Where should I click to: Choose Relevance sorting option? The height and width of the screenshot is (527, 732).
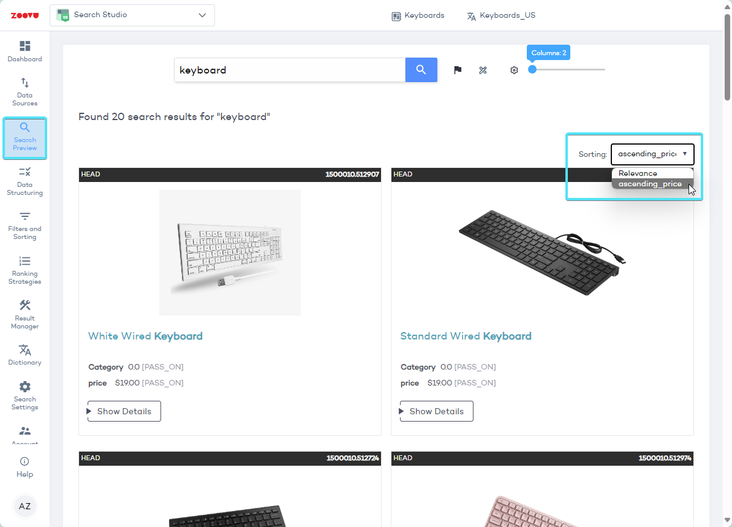coord(638,173)
